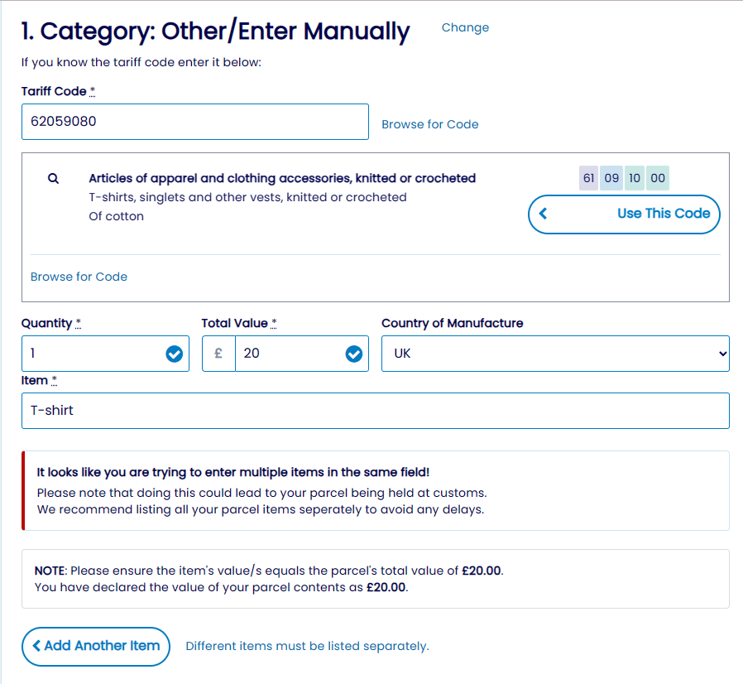Click the pound sign currency icon
The image size is (743, 684).
click(x=218, y=354)
